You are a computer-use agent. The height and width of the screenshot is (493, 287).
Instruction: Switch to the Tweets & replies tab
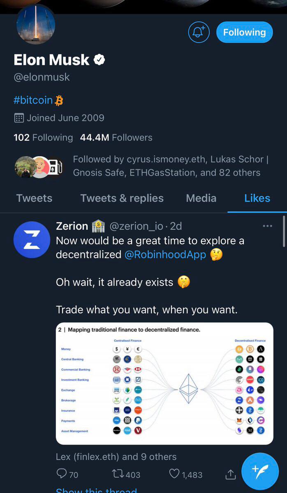click(x=122, y=198)
